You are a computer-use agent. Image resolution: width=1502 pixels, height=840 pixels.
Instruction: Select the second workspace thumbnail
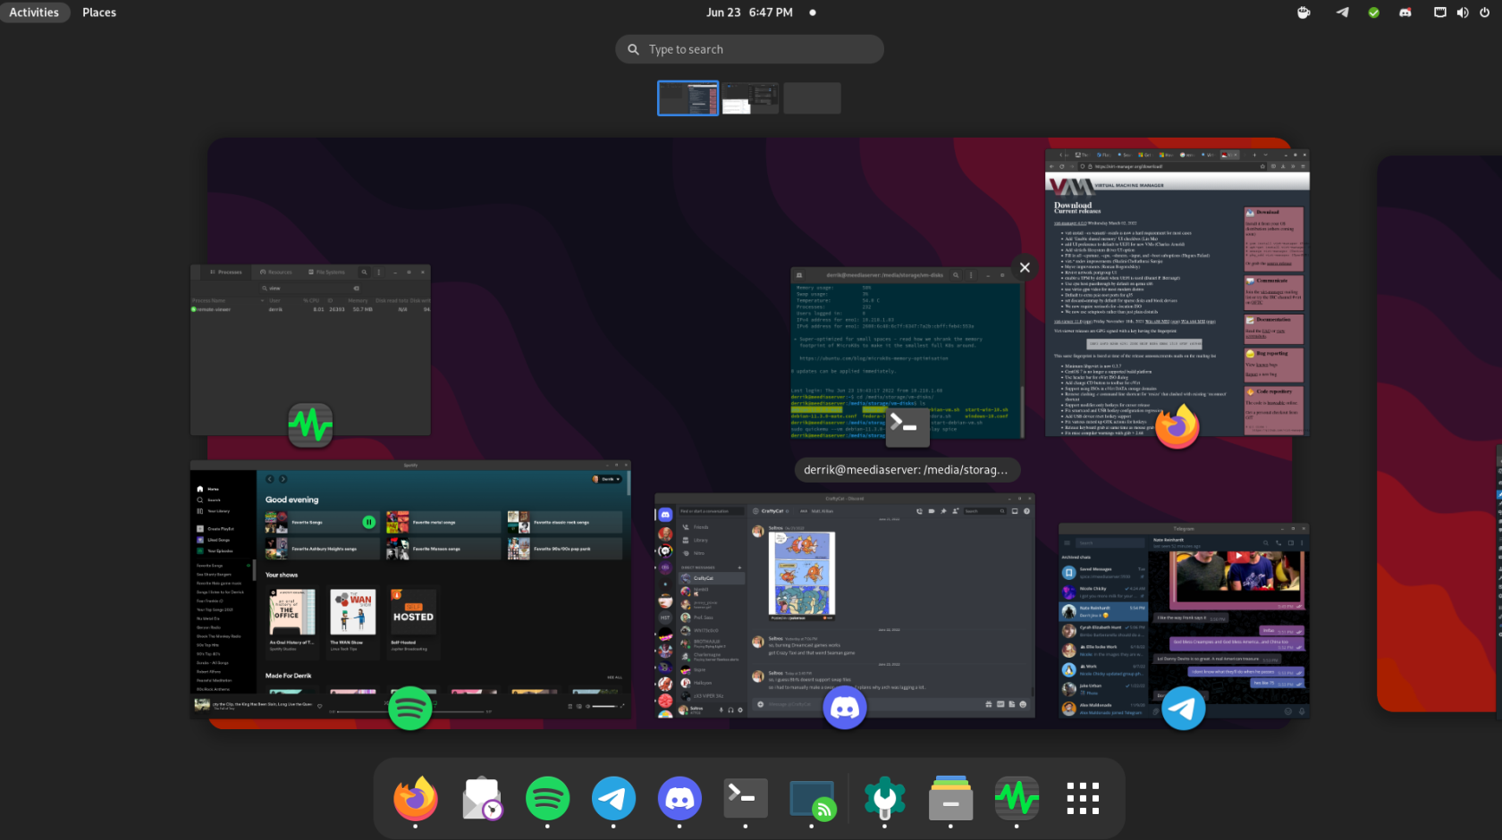(751, 97)
